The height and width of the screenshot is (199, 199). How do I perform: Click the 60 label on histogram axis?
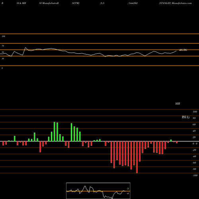[x=194, y=125]
